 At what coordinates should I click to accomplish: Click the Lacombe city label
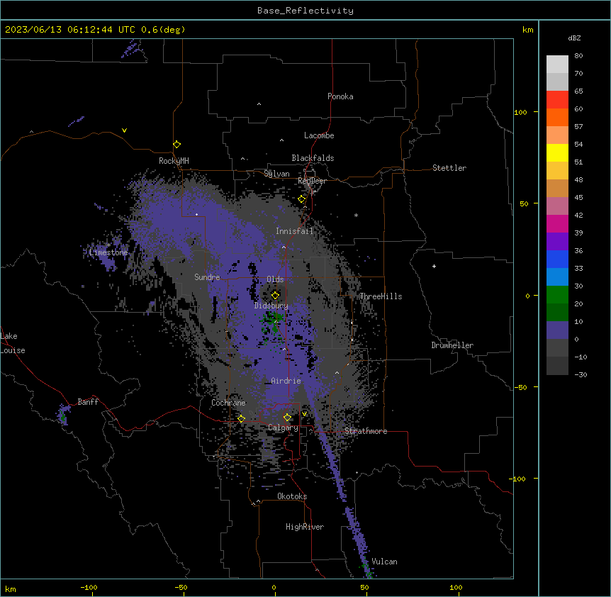pos(319,135)
